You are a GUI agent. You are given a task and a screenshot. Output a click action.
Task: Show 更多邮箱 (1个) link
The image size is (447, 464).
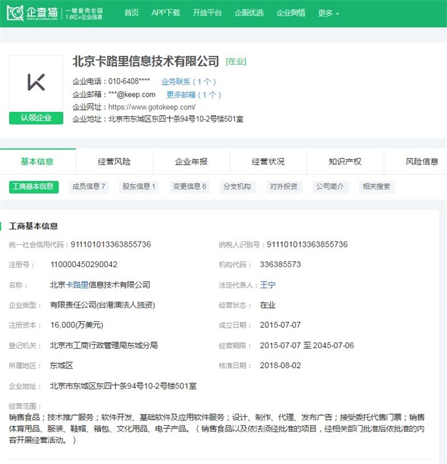coord(193,95)
